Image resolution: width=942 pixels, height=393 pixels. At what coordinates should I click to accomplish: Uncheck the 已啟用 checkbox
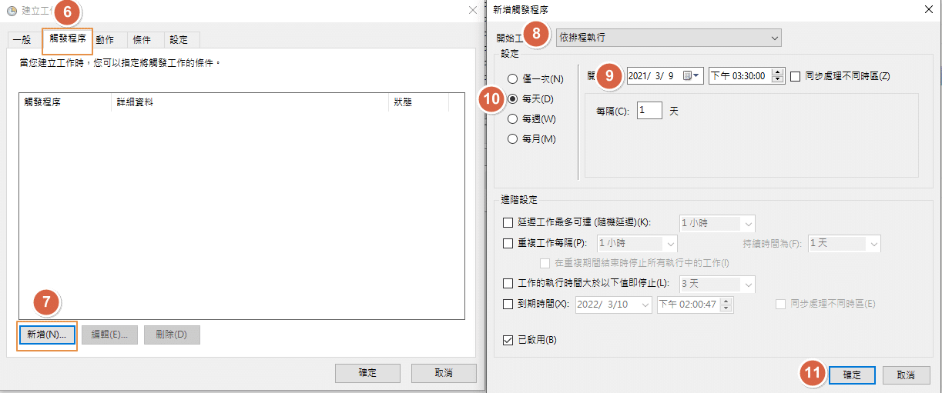(508, 340)
